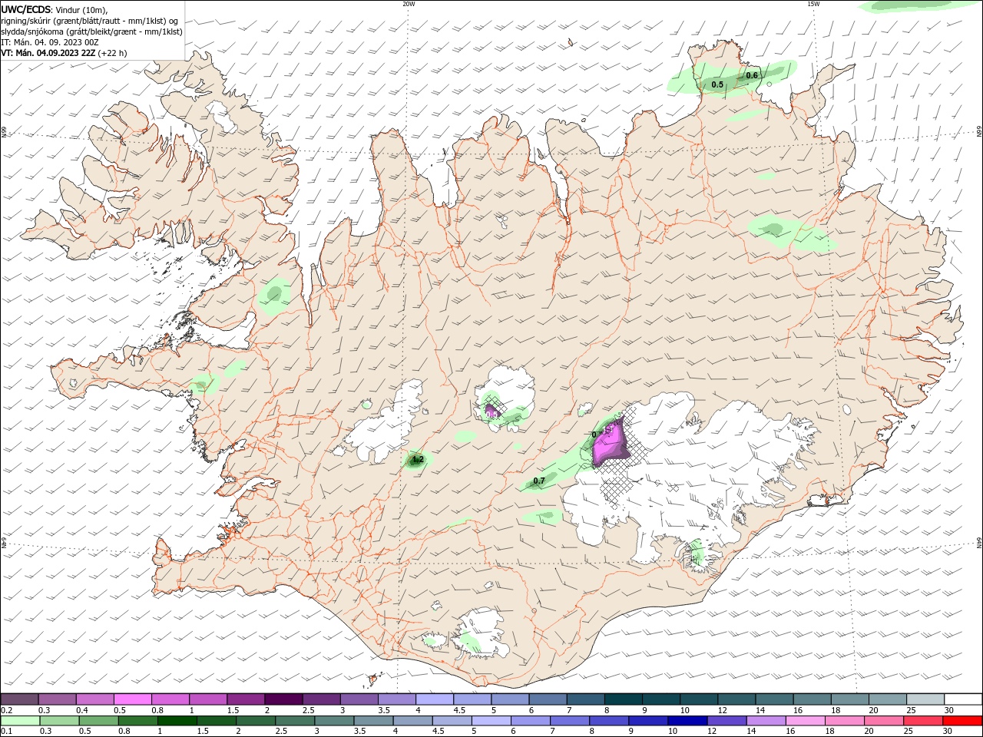Click the 20W longitude label at the top edge
983x737 pixels.
[409, 4]
